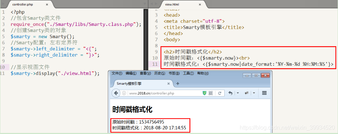Image resolution: width=338 pixels, height=134 pixels.
Task: Open a new browser tab with plus button
Action: click(178, 84)
